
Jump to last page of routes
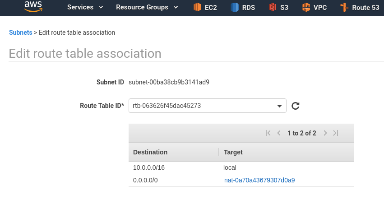pyautogui.click(x=336, y=133)
